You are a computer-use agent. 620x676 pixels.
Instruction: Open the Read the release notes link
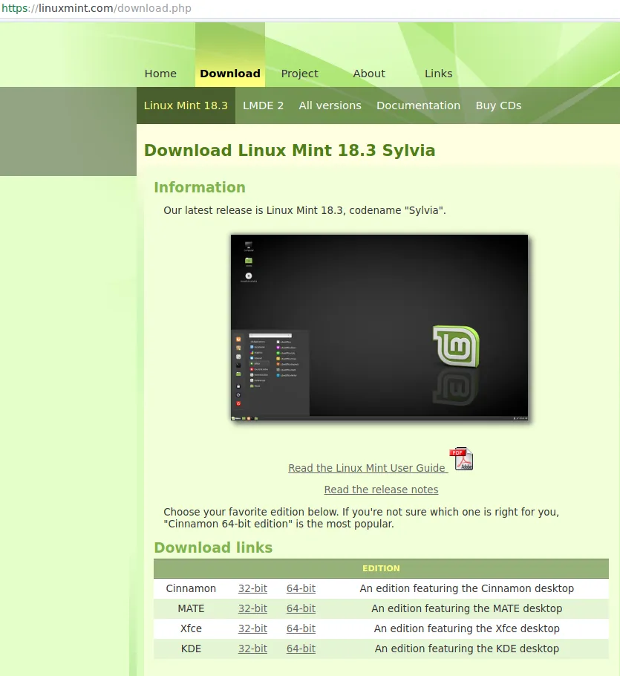pos(382,490)
